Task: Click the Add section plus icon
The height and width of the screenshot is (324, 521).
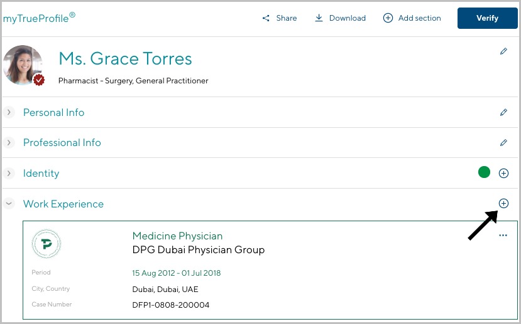Action: click(388, 18)
